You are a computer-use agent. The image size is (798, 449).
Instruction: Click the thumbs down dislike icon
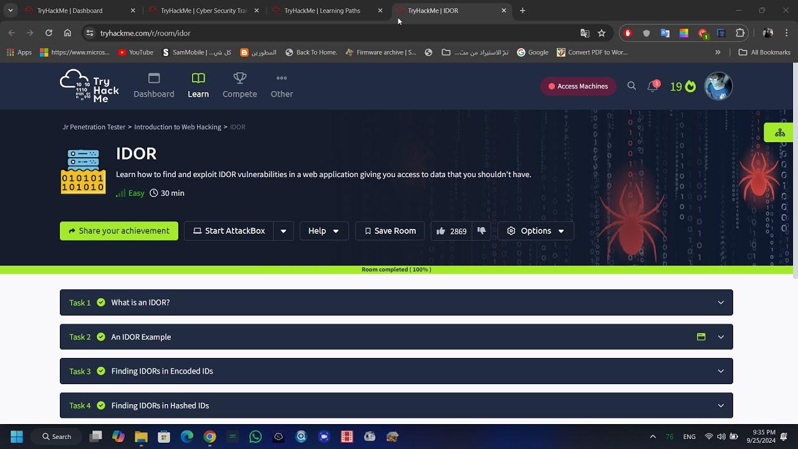tap(481, 231)
